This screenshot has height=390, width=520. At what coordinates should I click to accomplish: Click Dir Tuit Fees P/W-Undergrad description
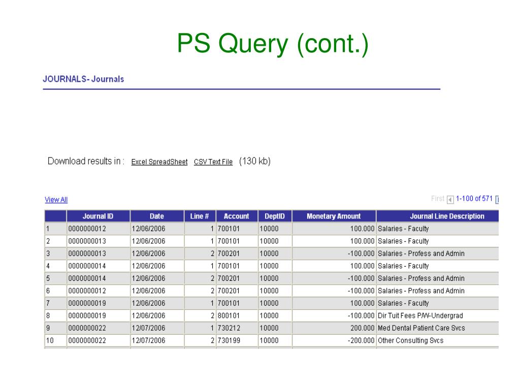[420, 316]
